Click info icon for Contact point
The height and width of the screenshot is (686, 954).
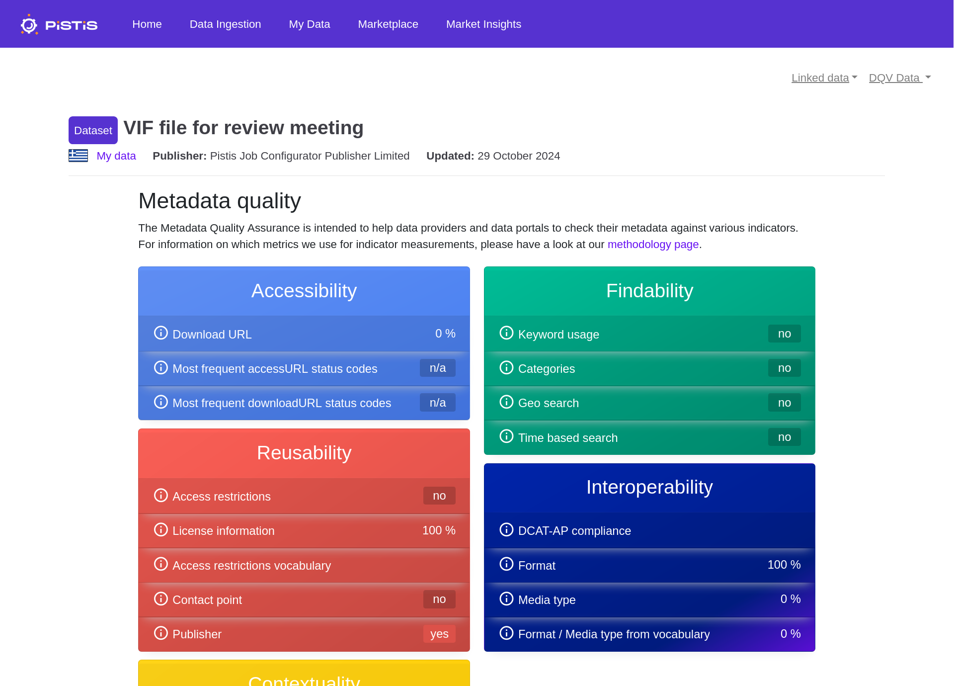pos(160,599)
